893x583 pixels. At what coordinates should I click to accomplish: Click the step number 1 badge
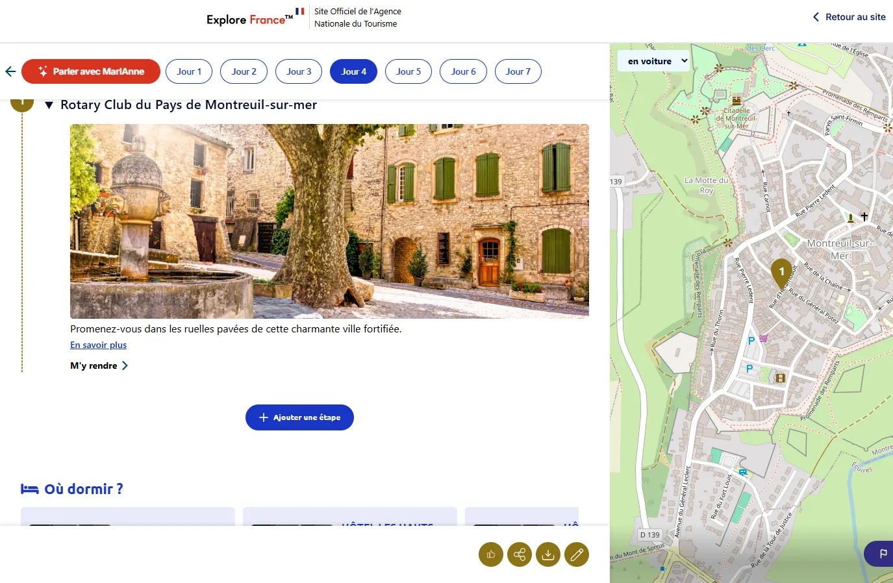[x=22, y=104]
